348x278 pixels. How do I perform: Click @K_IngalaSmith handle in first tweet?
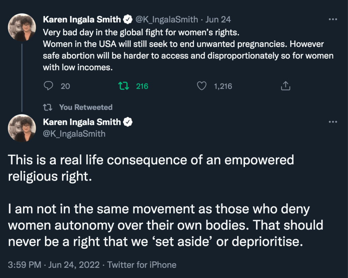pos(167,20)
